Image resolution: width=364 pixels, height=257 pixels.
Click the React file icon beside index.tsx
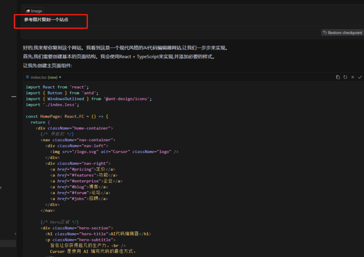point(27,77)
